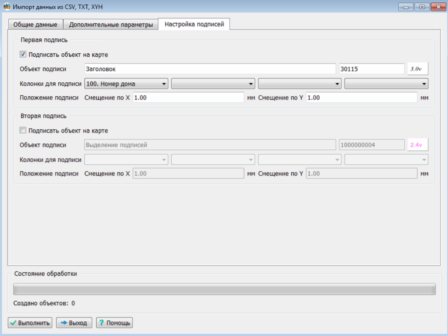Maximize the import dialog window
Screen dimensions: 448x336
(x=422, y=7)
